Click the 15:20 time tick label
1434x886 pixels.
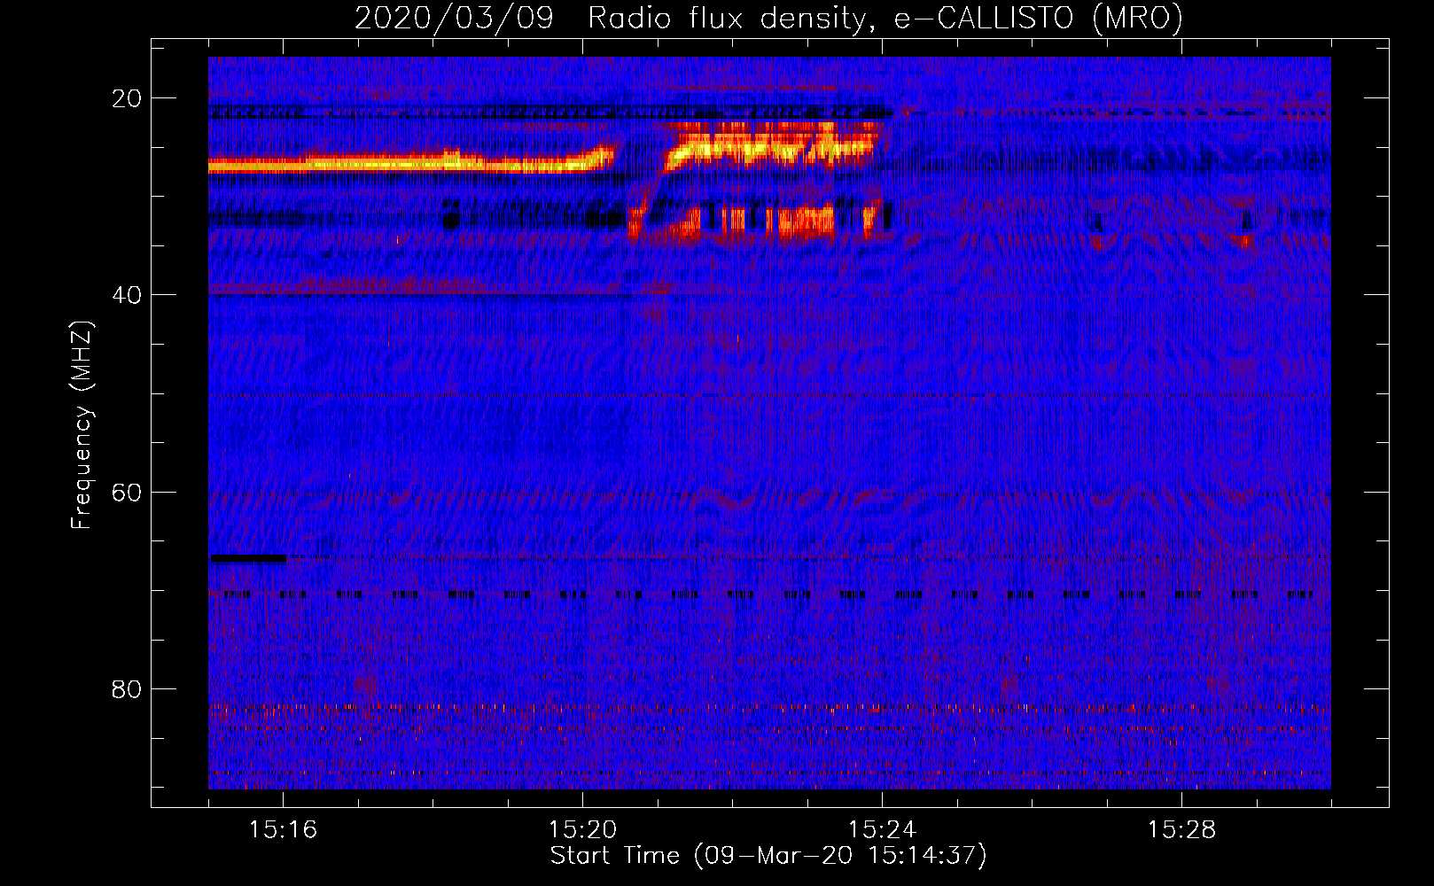[x=582, y=830]
